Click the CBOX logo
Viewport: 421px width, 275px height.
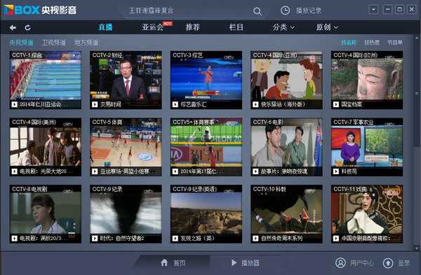(x=40, y=10)
